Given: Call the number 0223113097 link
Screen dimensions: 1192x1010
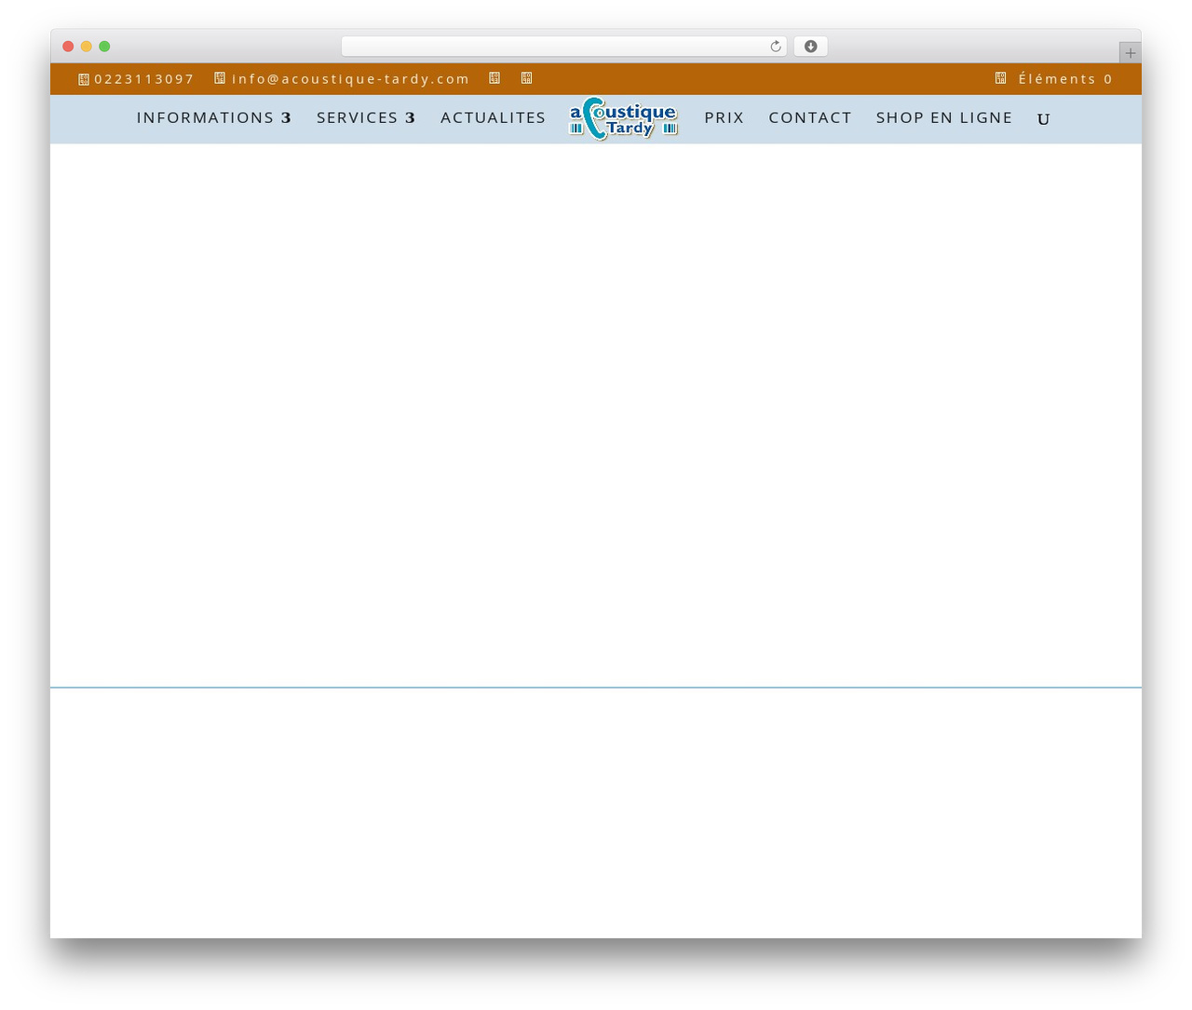Looking at the screenshot, I should tap(144, 79).
